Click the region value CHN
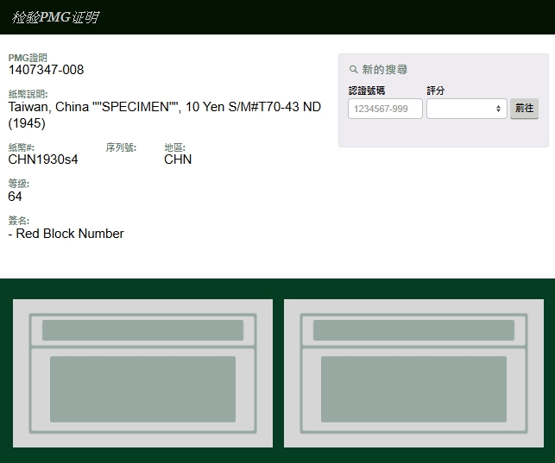 pyautogui.click(x=178, y=160)
